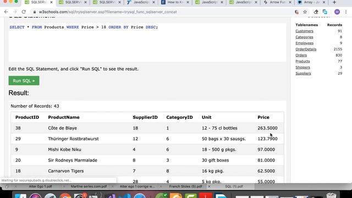
Task: Click the Run SQL button
Action: (x=24, y=81)
